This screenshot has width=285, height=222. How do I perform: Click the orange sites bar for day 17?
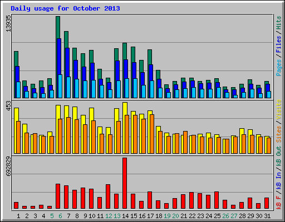pyautogui.click(x=152, y=134)
